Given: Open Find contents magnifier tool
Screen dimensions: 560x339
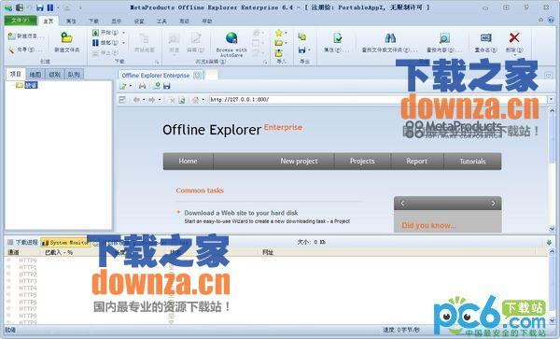Looking at the screenshot, I should [x=444, y=38].
